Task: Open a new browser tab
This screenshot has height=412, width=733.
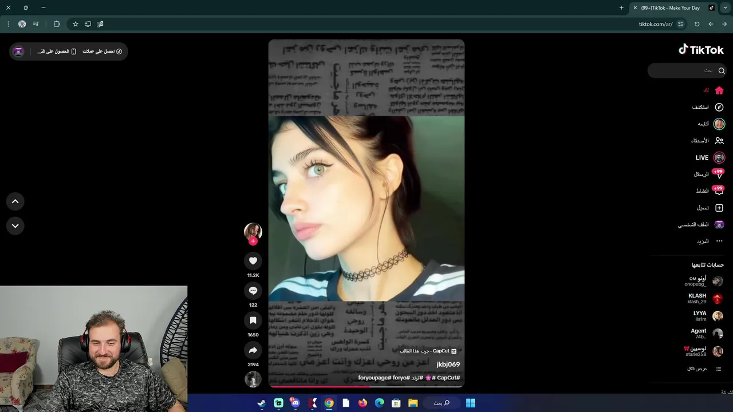Action: click(621, 8)
